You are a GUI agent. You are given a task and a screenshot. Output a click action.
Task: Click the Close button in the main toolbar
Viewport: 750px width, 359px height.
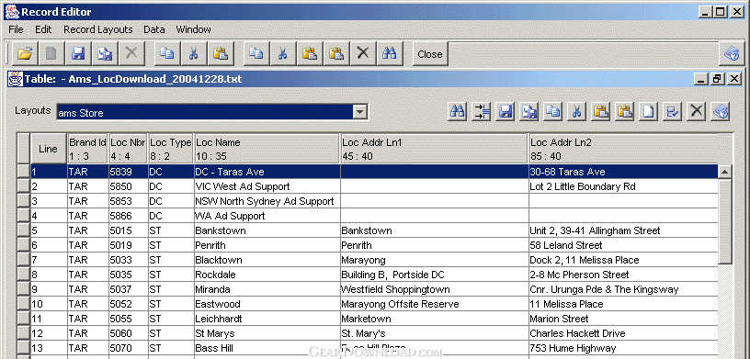pyautogui.click(x=429, y=54)
